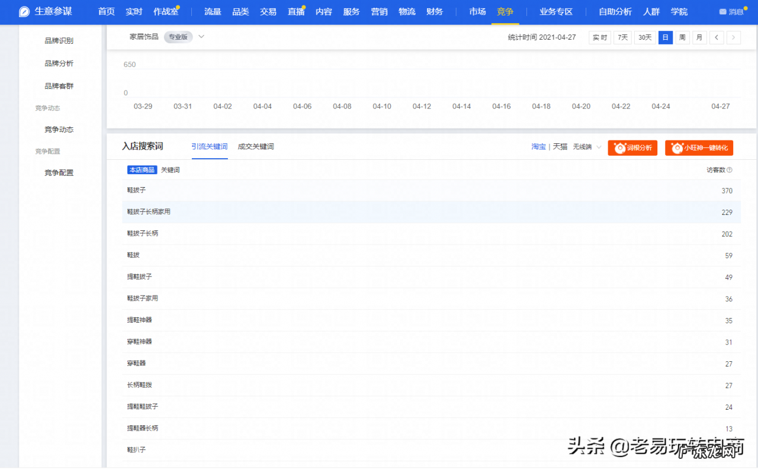Open the category dropdown beside 家居饰品
Viewport: 758px width, 469px height.
tap(201, 36)
